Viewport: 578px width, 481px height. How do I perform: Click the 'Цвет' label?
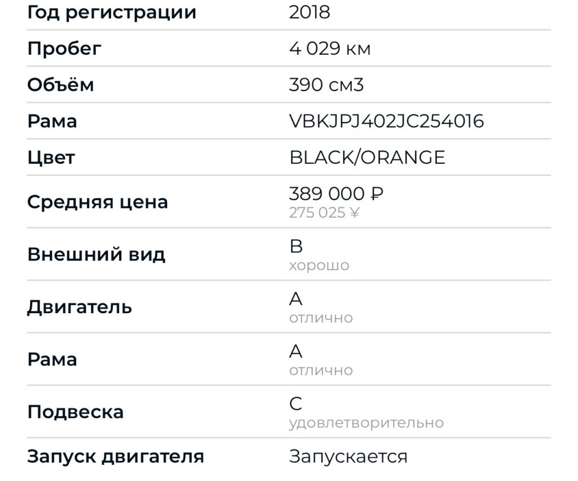[51, 157]
